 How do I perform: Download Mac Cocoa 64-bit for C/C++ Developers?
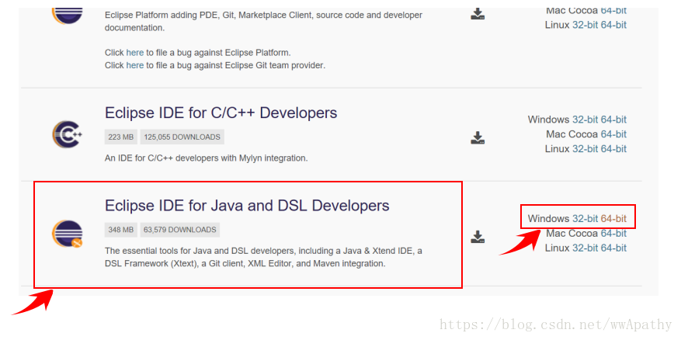click(613, 134)
